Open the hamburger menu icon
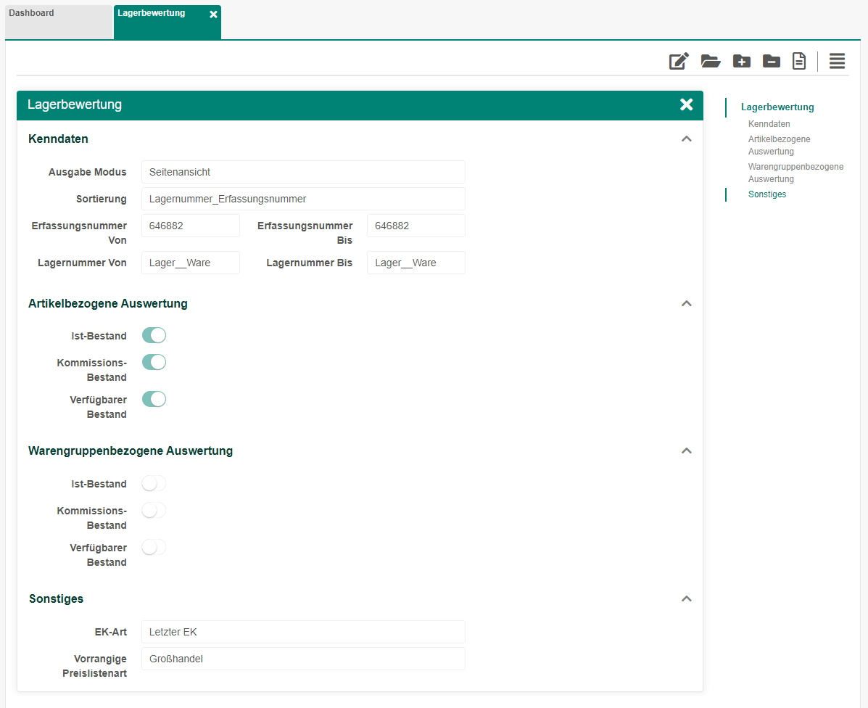 837,62
